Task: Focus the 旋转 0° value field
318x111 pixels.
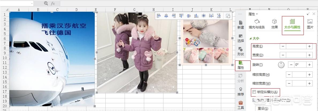Action: 300,65
